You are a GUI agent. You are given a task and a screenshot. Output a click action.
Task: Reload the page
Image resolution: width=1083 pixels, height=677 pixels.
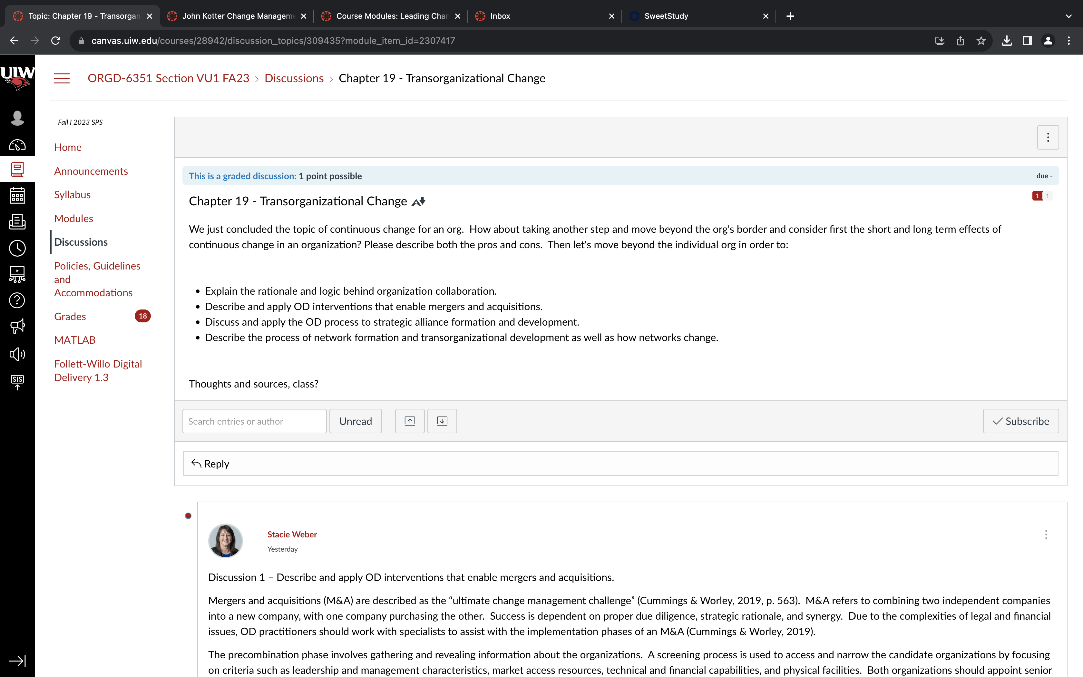(55, 41)
